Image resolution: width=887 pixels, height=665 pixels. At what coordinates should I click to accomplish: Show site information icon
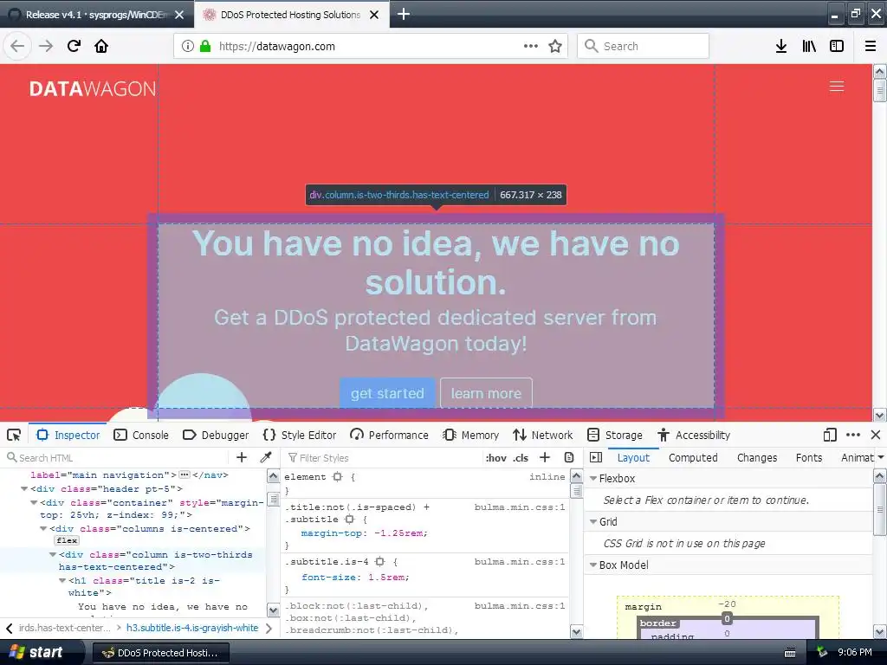[188, 46]
